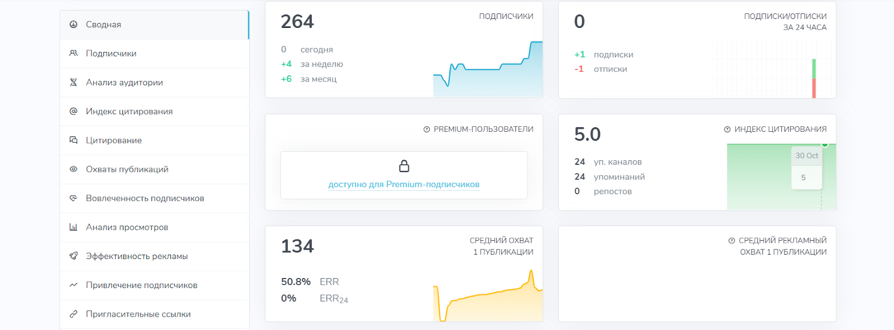This screenshot has height=330, width=894.
Task: Click the Индекс цитирования @ icon
Action: pyautogui.click(x=73, y=111)
